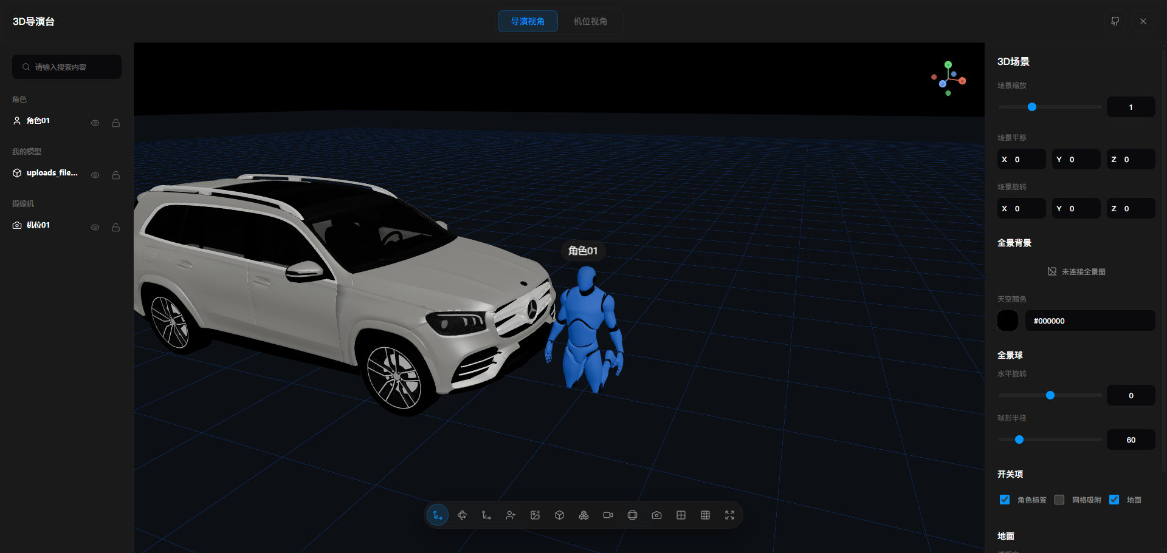Viewport: 1167px width, 553px height.
Task: Toggle visibility of 角色01
Action: coord(95,123)
